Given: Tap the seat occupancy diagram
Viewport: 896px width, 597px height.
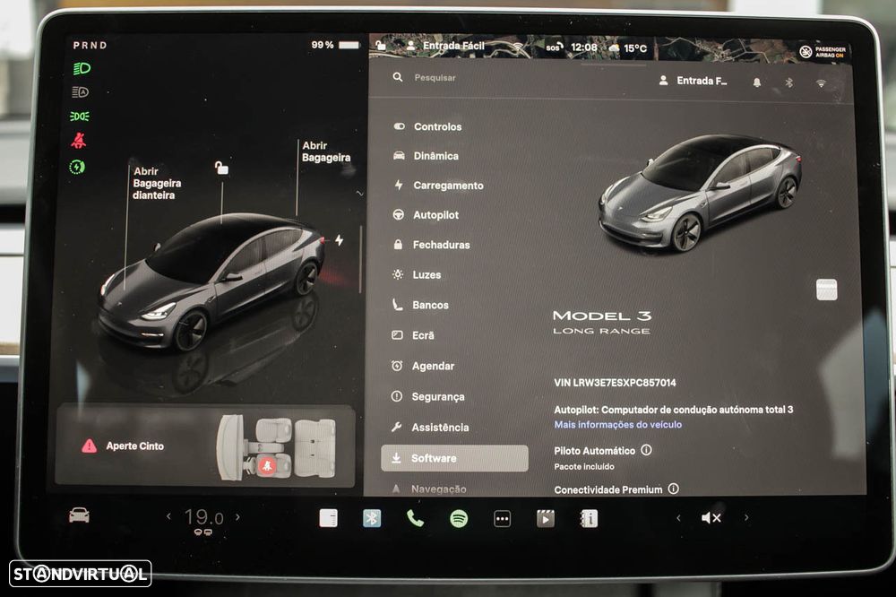Looking at the screenshot, I should point(277,447).
